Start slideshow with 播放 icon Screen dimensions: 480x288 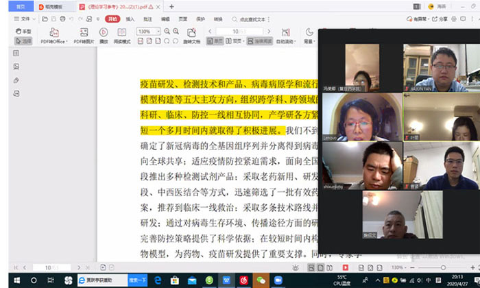point(104,32)
